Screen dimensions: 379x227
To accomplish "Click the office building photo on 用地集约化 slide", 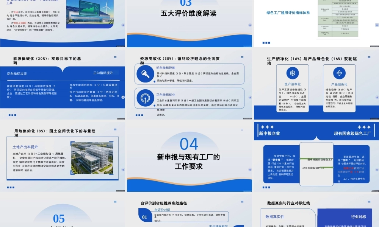I will (x=92, y=158).
